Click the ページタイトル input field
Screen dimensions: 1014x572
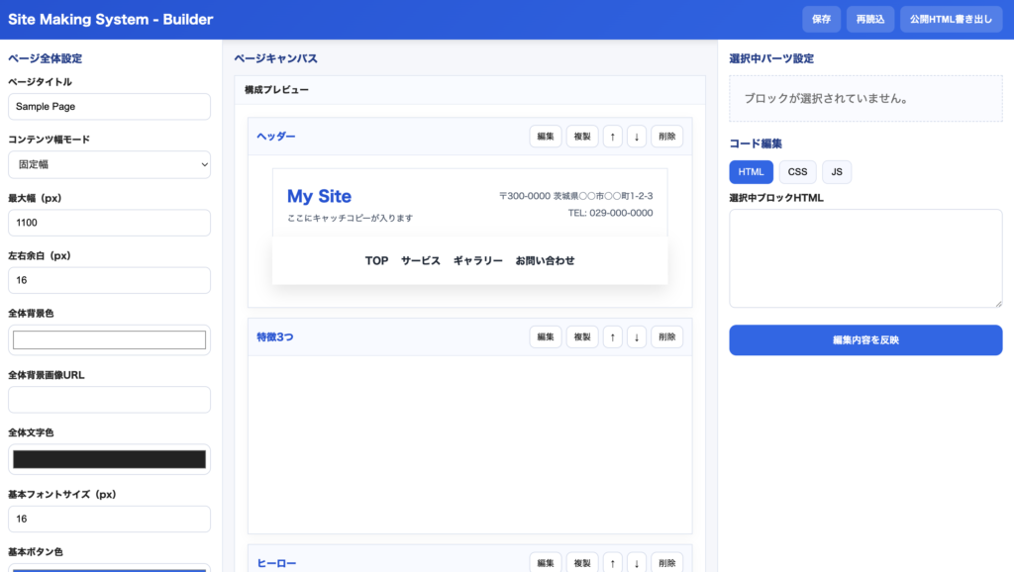pos(109,107)
